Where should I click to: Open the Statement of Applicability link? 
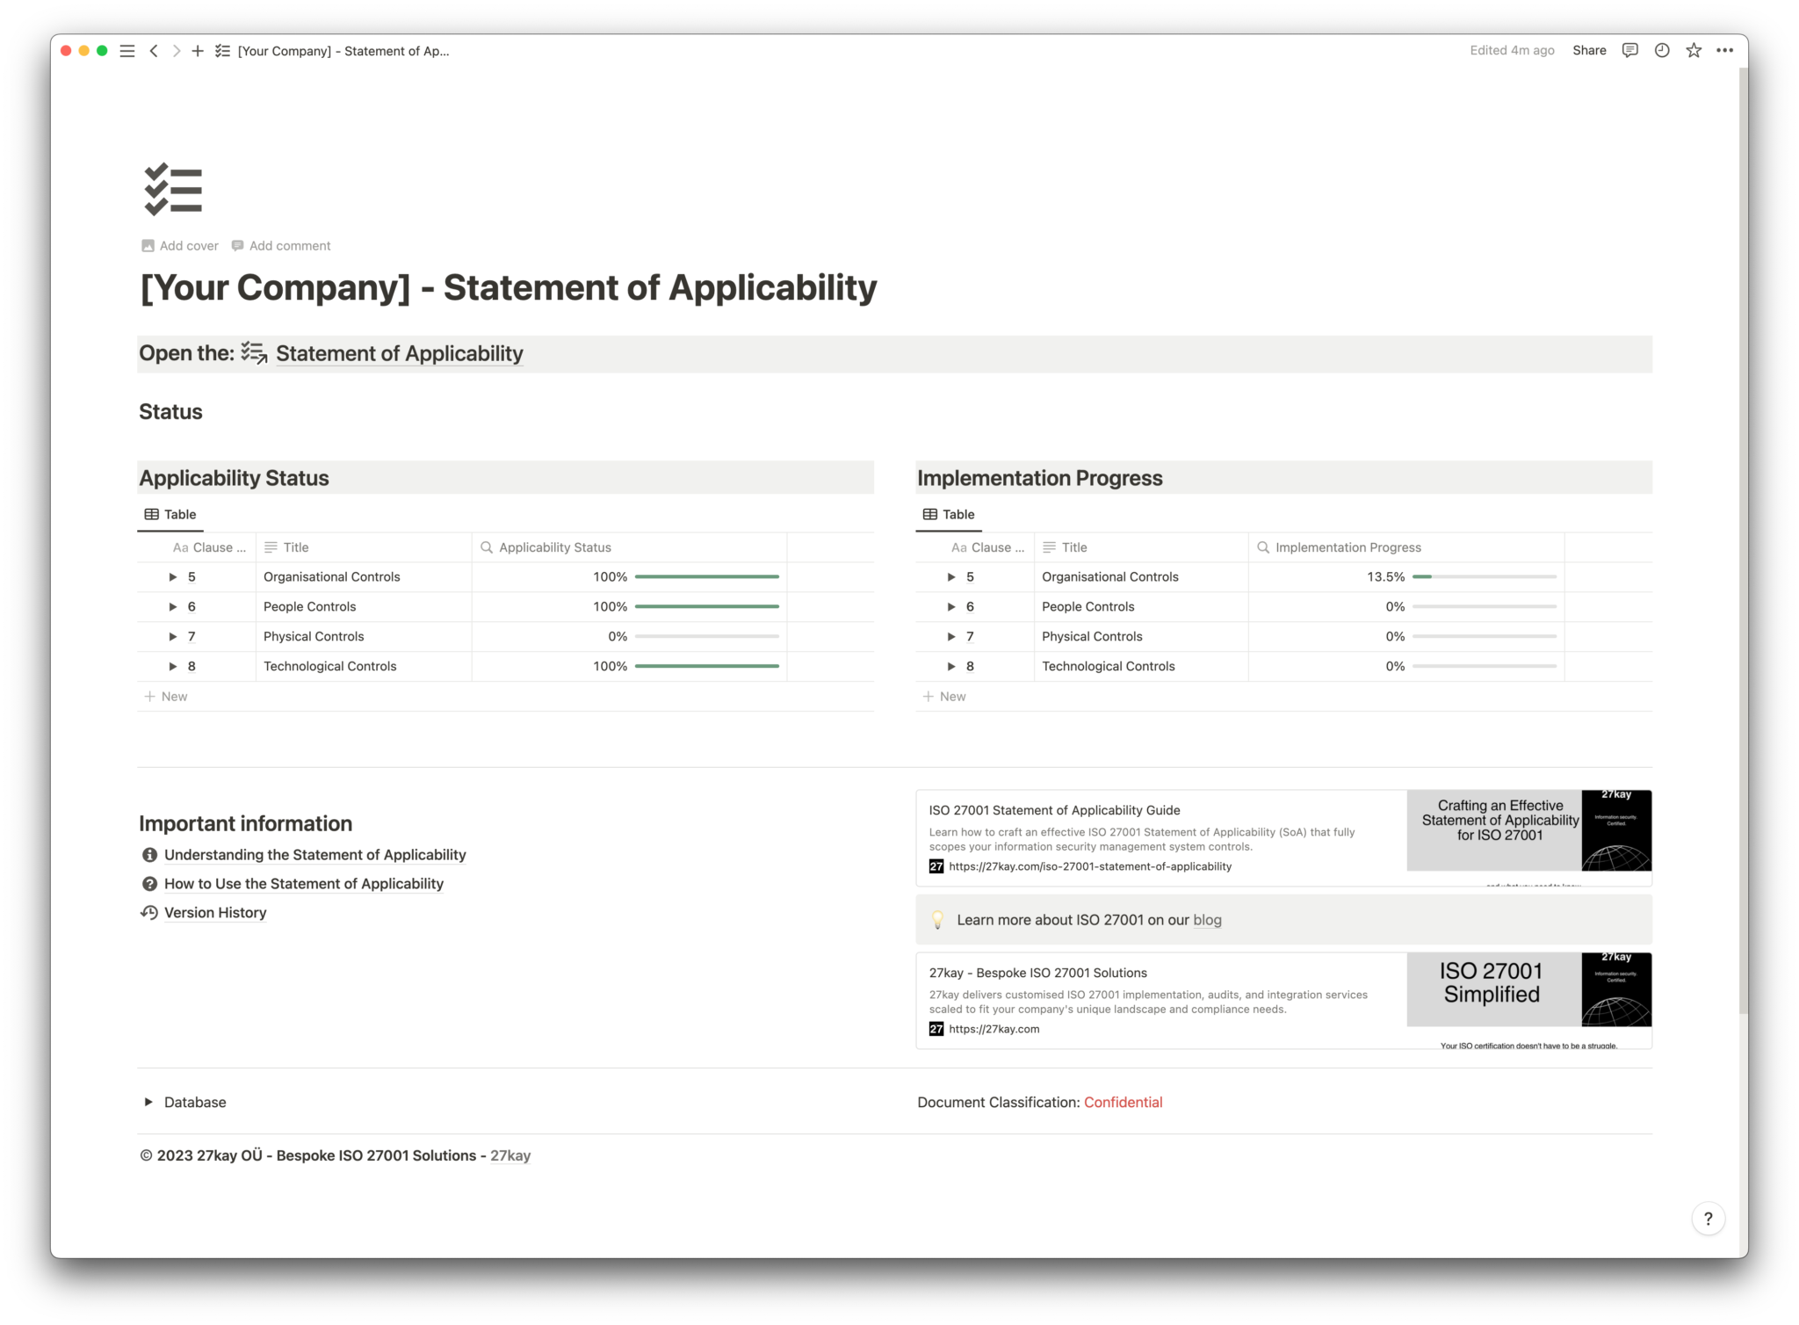click(399, 353)
